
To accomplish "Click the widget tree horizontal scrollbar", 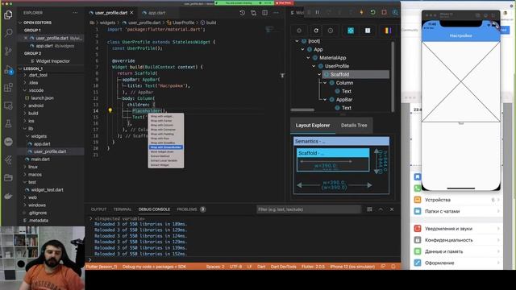I will 302,110.
